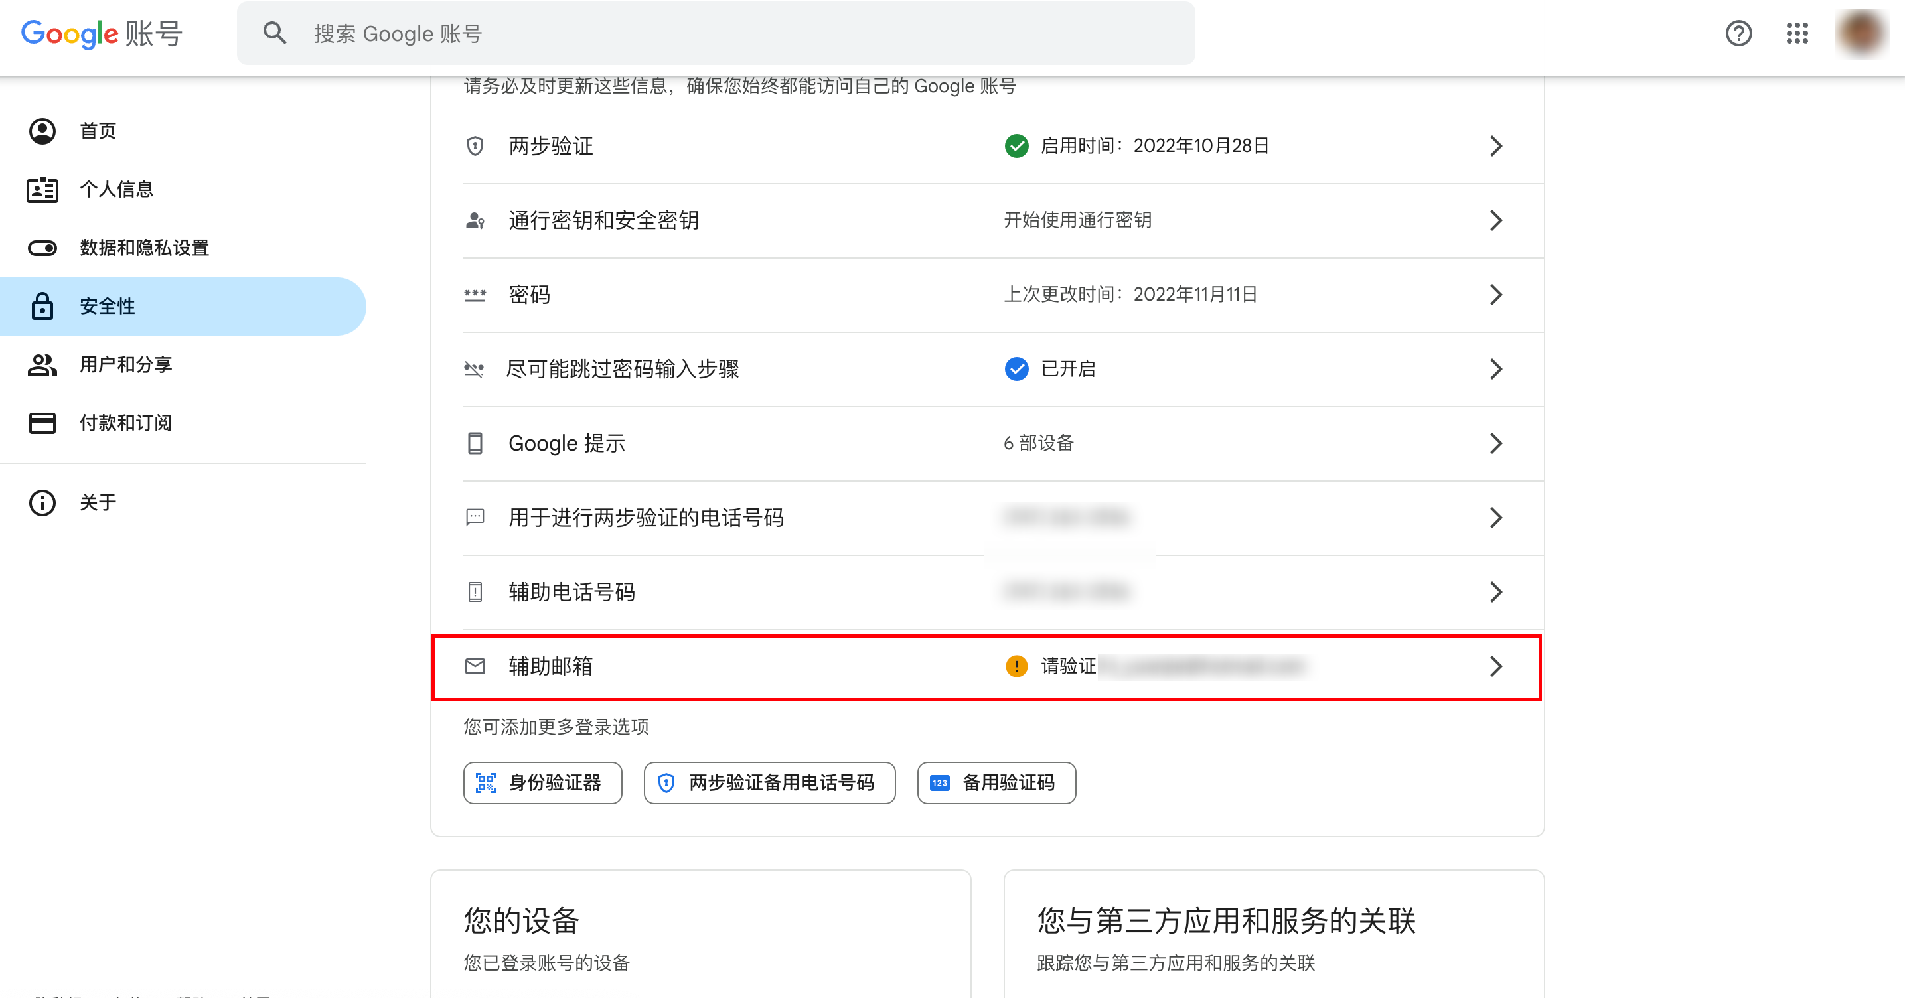Focus the 搜索 Google 账号 search field
This screenshot has width=1905, height=998.
(x=715, y=33)
